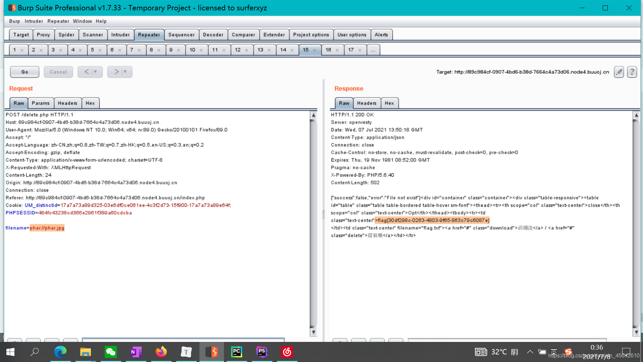Image resolution: width=643 pixels, height=362 pixels.
Task: Select the Burp Suite taskbar icon
Action: (x=212, y=352)
